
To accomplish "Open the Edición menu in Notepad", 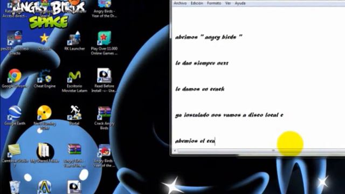I will (197, 3).
